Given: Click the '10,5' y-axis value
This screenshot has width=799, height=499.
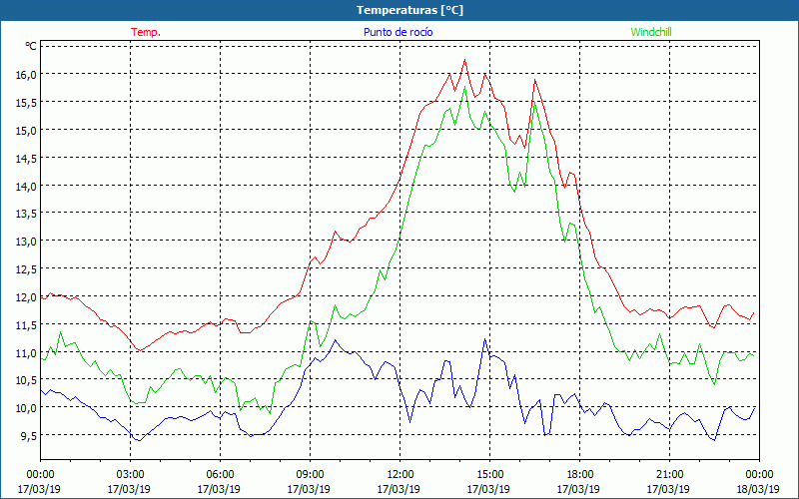Looking at the screenshot, I should click(26, 380).
